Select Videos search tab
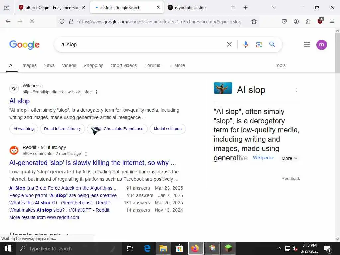Screen dimensions: 340x255 pos(69,65)
